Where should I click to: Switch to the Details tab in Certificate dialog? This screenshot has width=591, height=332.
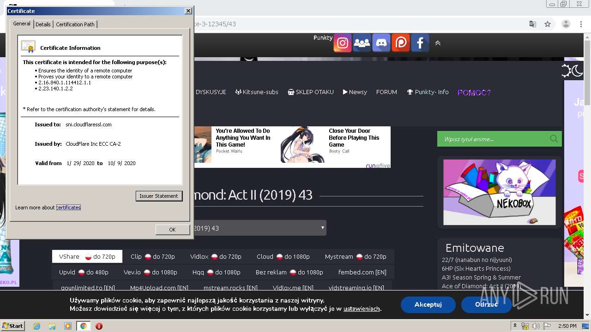point(43,24)
